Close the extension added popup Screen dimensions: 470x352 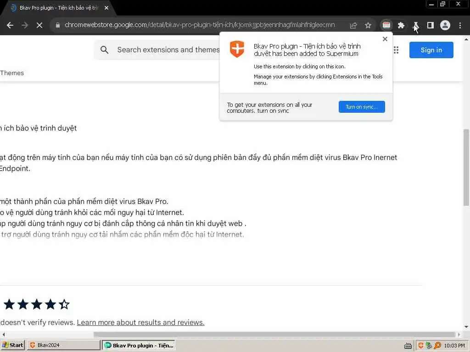(x=385, y=39)
